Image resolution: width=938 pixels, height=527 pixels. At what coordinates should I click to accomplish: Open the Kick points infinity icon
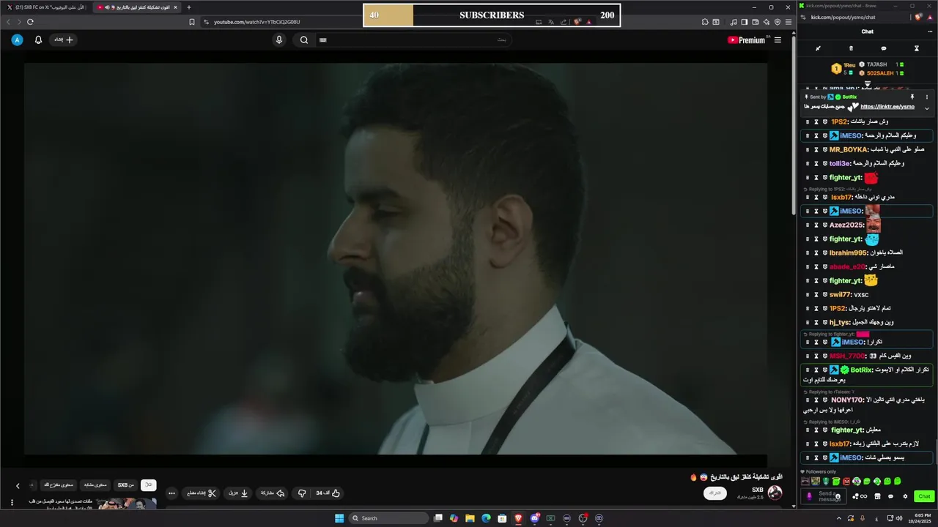point(863,496)
